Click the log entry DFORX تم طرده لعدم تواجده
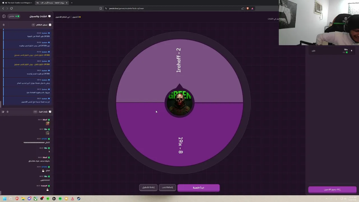Viewport: 359px width, 202px height. (x=38, y=74)
